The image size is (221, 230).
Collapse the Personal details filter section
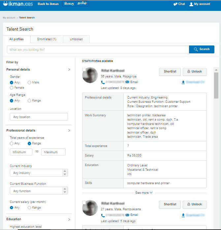click(69, 70)
